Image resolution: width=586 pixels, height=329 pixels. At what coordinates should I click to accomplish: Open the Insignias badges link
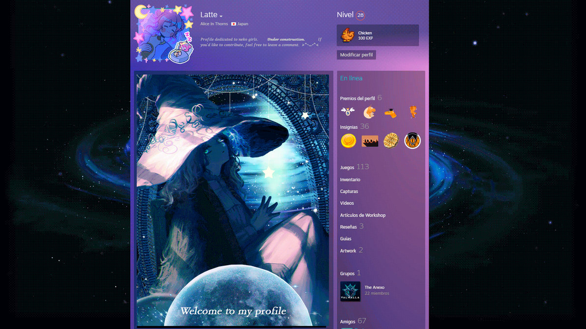click(x=349, y=127)
